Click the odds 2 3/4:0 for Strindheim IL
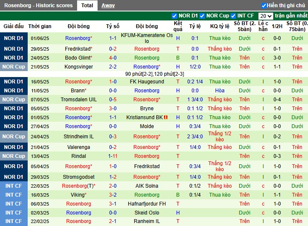Screen dimensions: 308x226 pos(195,137)
